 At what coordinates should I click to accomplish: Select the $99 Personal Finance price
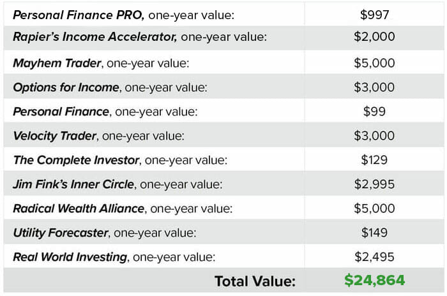(x=374, y=111)
